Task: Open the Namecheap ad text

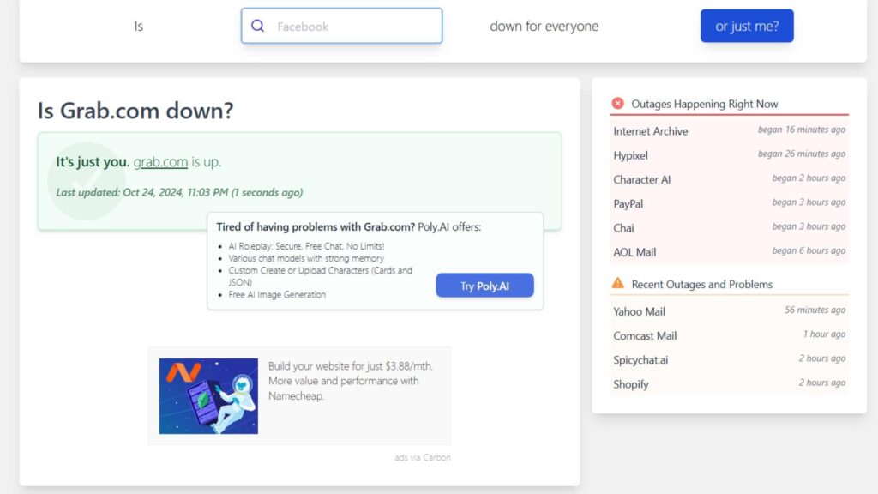Action: pos(352,381)
